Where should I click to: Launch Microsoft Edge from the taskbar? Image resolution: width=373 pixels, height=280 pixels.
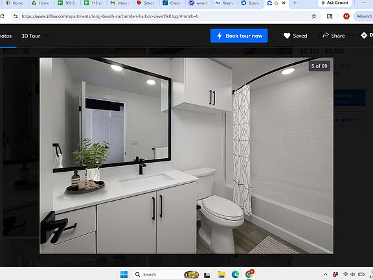[235, 275]
